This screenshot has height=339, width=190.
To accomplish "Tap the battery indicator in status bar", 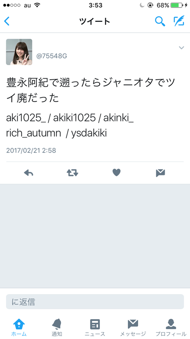I will pos(177,5).
